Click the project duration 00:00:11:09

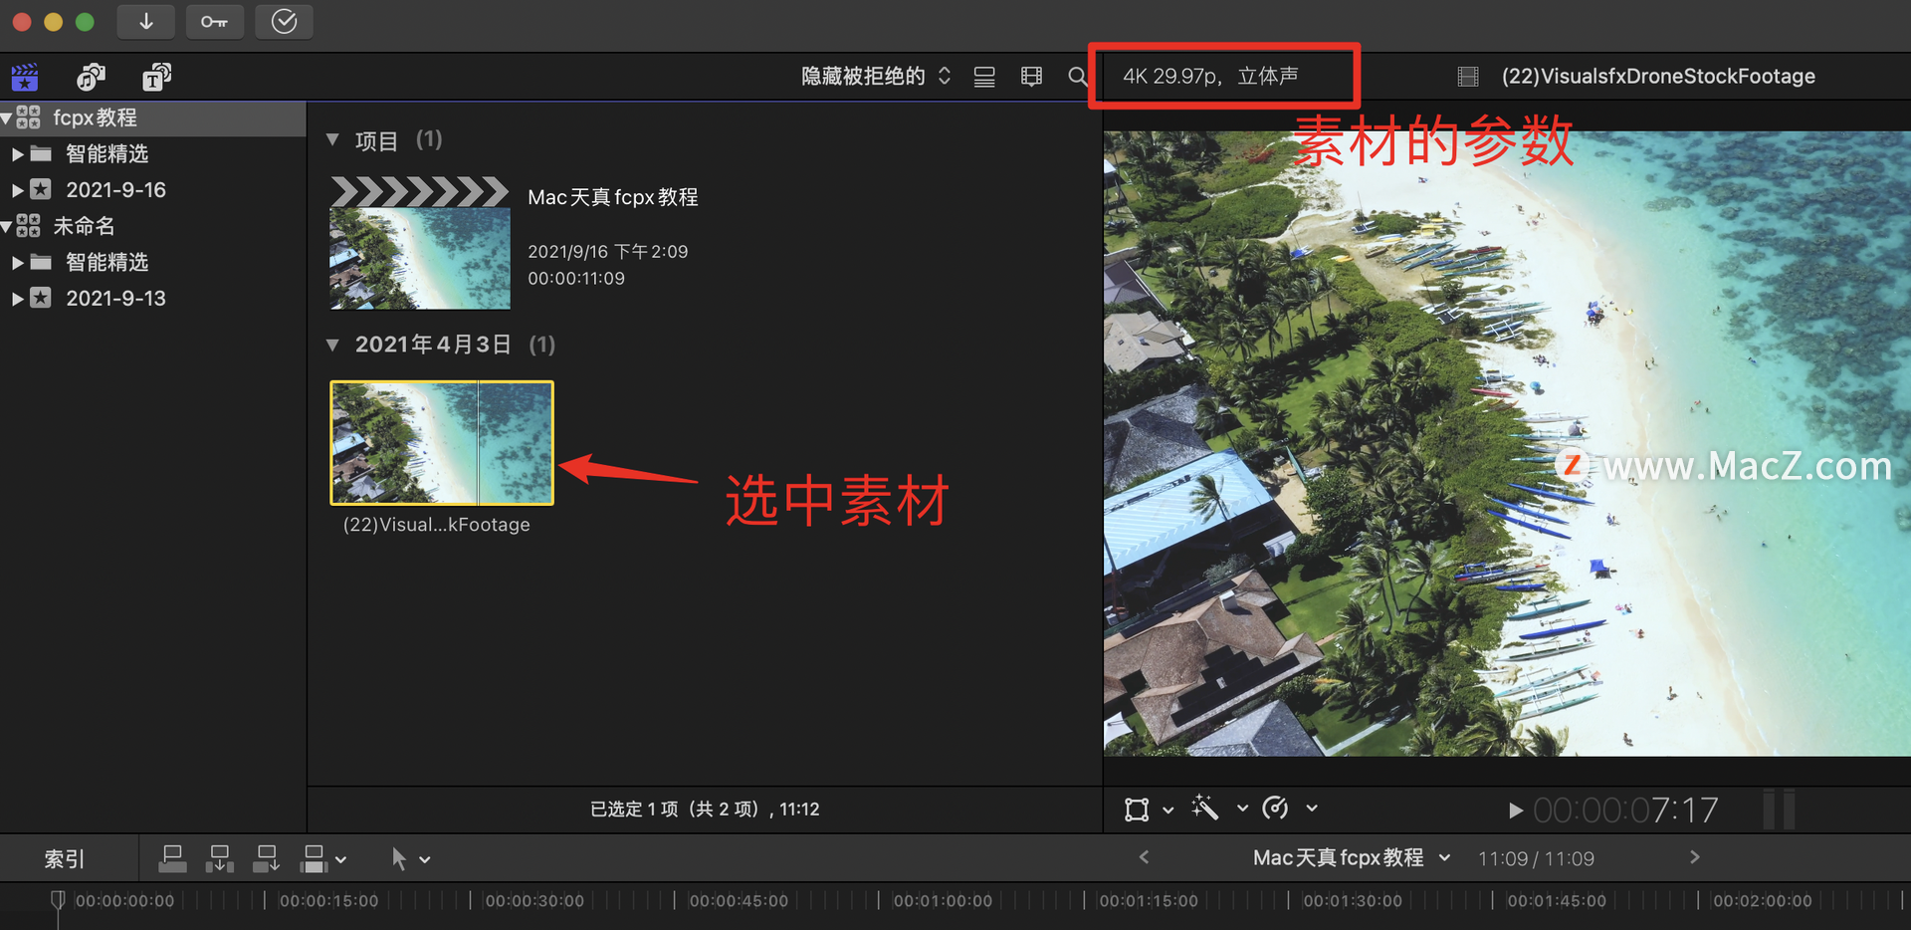click(576, 279)
